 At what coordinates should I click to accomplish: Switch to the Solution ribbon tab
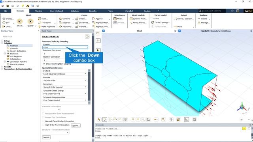[75, 11]
